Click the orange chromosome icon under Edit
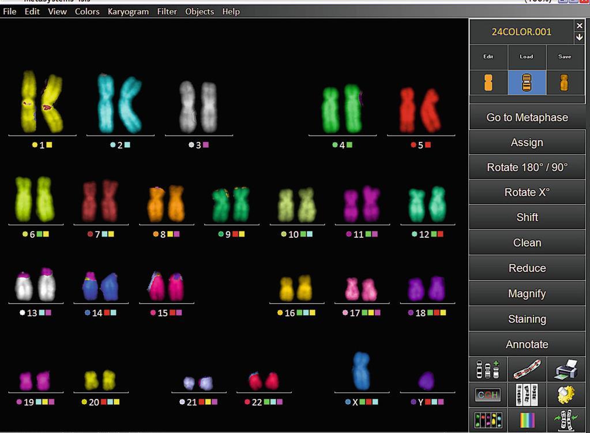The image size is (590, 433). (x=488, y=83)
